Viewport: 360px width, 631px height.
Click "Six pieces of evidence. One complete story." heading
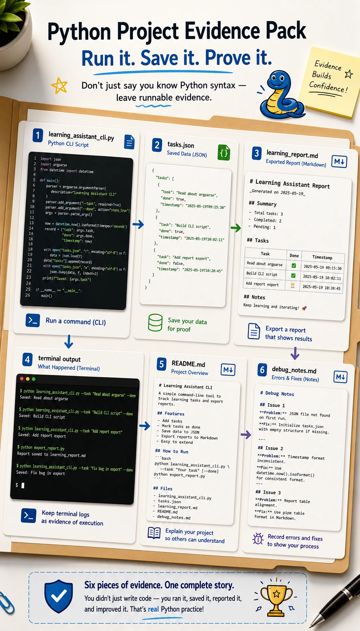pos(159,585)
